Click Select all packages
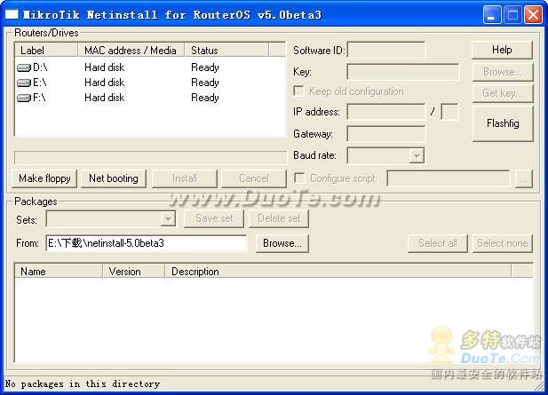Image resolution: width=548 pixels, height=395 pixels. click(438, 243)
